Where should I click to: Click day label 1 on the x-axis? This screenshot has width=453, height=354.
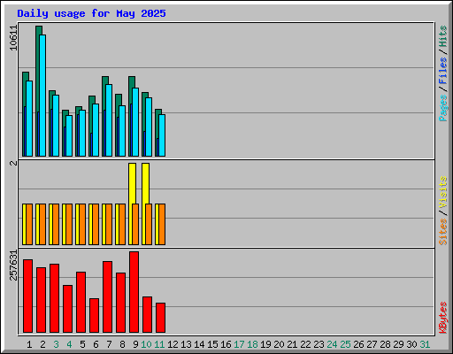(29, 344)
